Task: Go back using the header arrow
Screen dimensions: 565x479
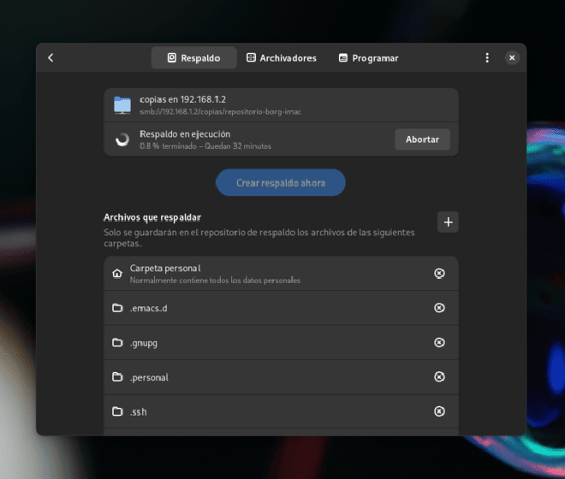Action: (51, 58)
